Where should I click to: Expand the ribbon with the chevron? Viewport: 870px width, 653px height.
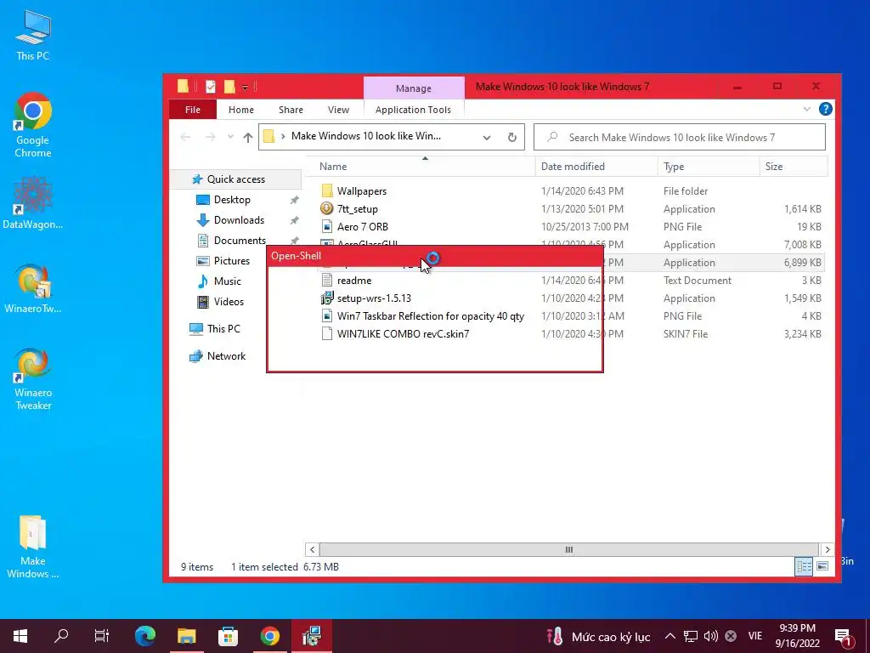(x=807, y=110)
